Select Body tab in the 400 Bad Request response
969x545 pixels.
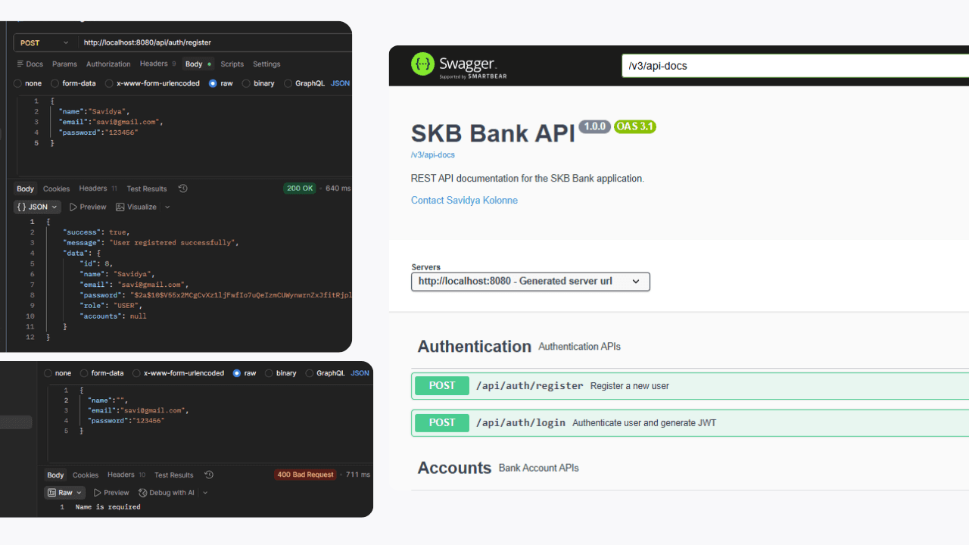pos(55,475)
